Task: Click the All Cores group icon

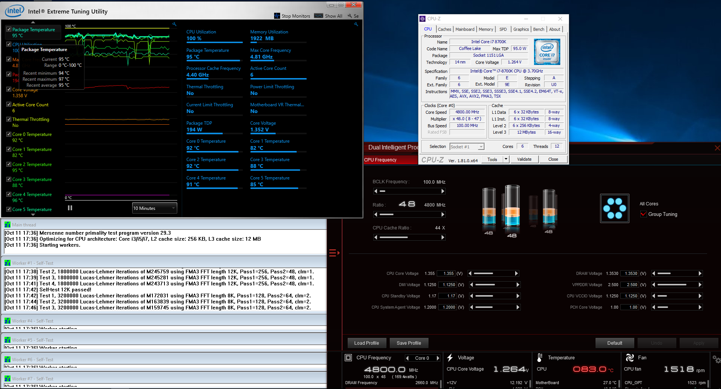Action: point(614,208)
